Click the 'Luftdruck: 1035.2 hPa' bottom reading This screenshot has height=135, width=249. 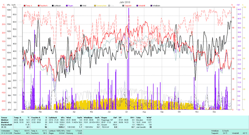coord(57,131)
